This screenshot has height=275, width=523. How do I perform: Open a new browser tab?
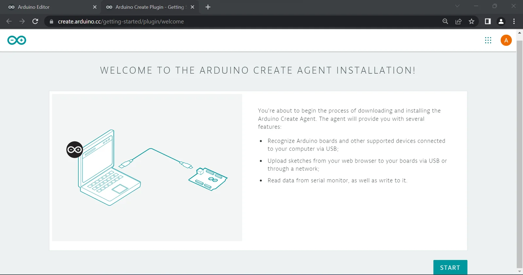click(208, 7)
